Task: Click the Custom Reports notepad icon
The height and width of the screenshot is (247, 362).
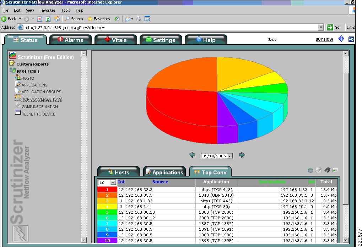Action: coord(12,63)
